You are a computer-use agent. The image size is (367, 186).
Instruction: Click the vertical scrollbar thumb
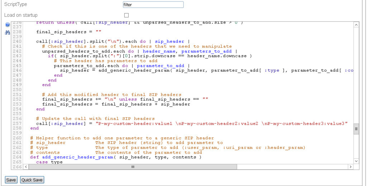[356, 129]
